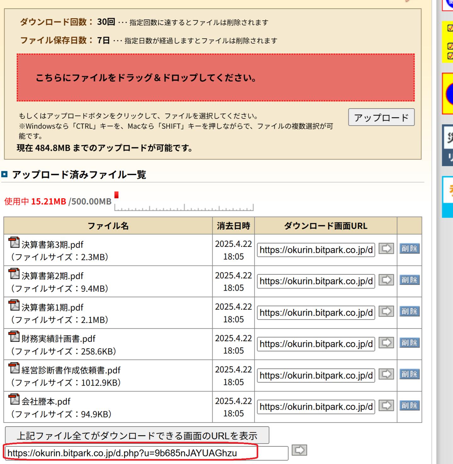Click the アップロード button
Viewport: 453px width, 464px height.
click(381, 117)
